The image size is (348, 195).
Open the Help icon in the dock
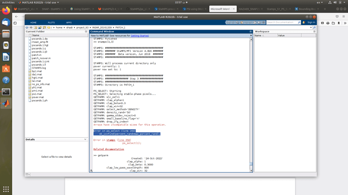point(6,80)
